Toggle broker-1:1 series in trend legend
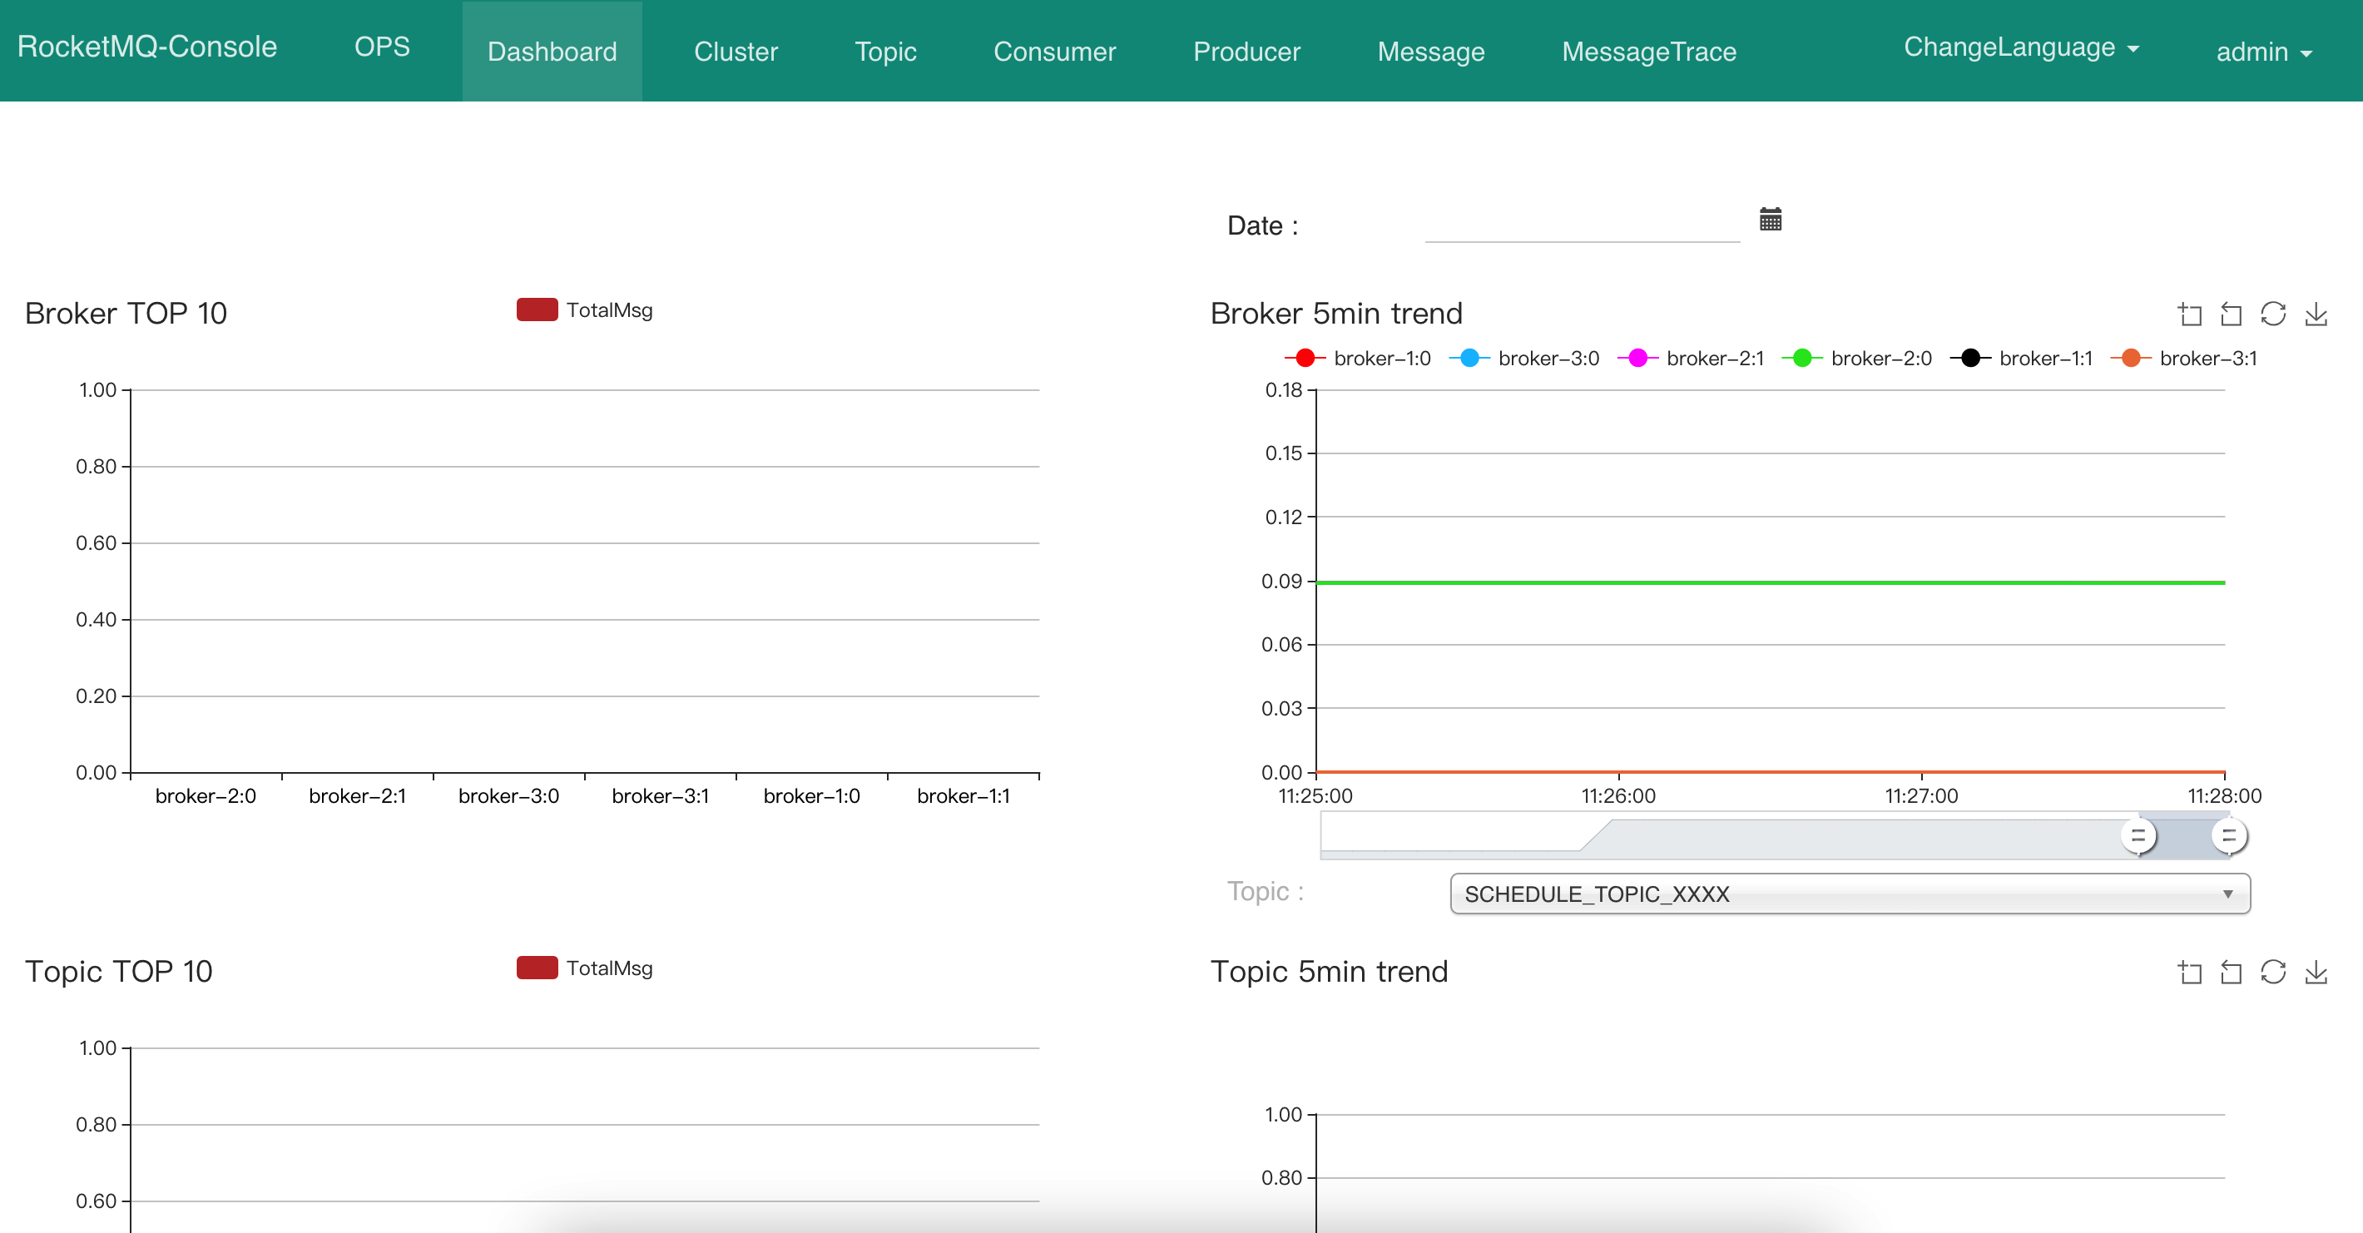This screenshot has height=1233, width=2363. tap(2022, 358)
